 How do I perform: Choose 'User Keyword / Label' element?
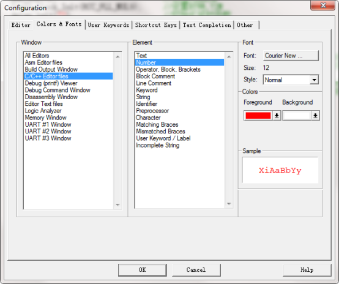179,138
